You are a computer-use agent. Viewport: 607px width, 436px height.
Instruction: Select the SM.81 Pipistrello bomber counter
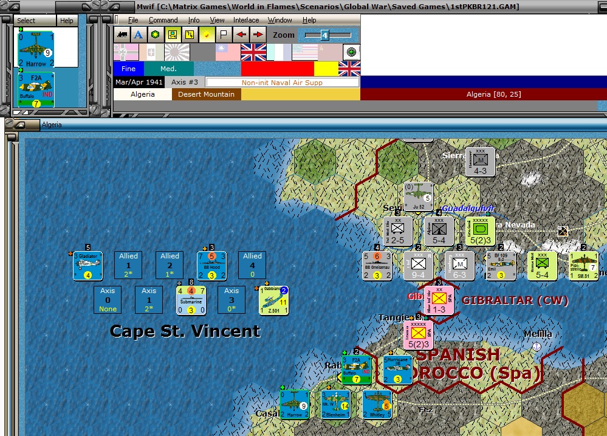(584, 266)
